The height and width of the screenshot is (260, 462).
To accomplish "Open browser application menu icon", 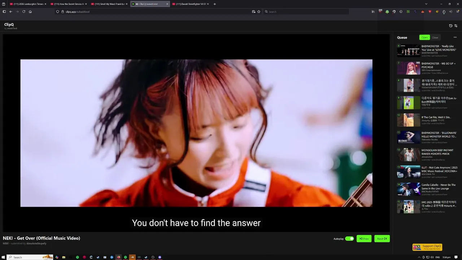I will (x=458, y=12).
